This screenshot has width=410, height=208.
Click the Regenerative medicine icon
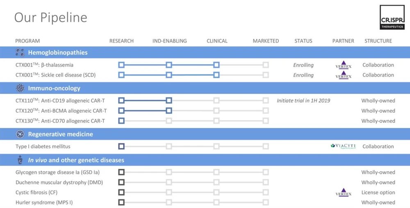(20, 134)
